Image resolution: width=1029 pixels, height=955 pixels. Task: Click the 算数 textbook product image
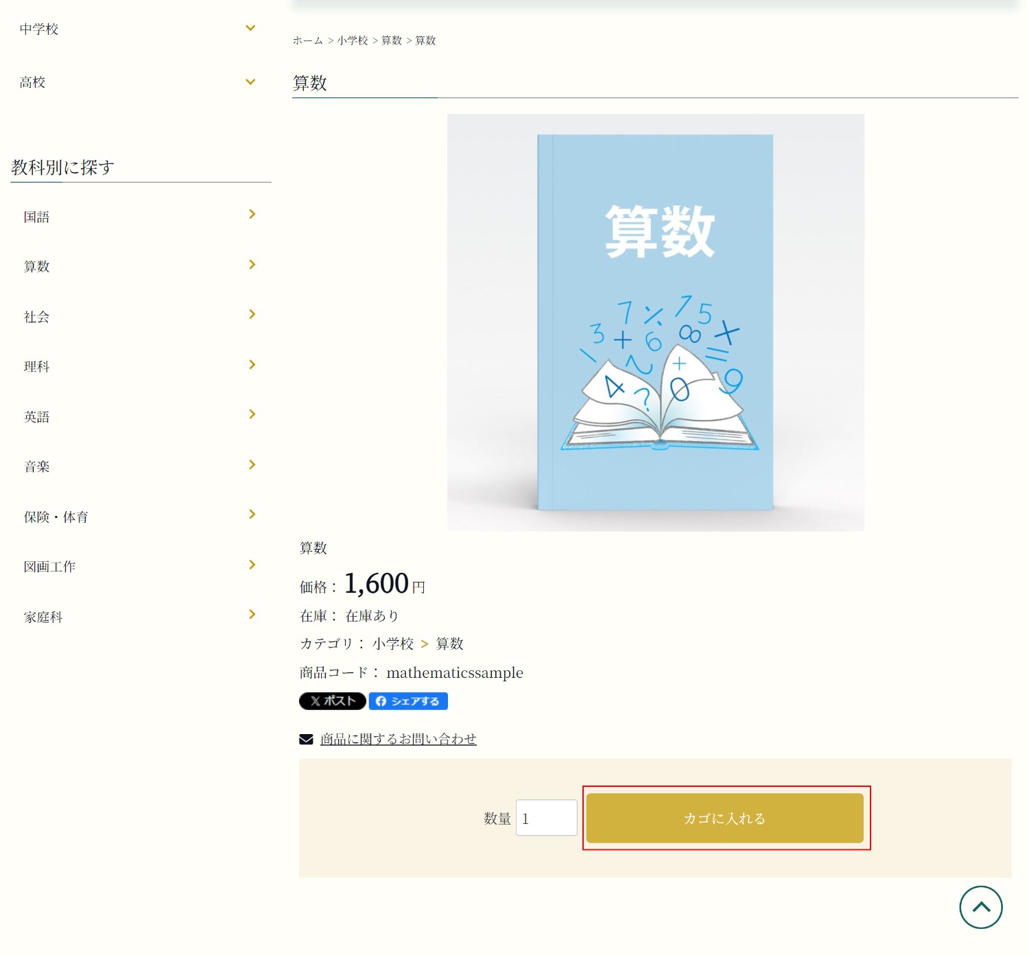point(655,322)
